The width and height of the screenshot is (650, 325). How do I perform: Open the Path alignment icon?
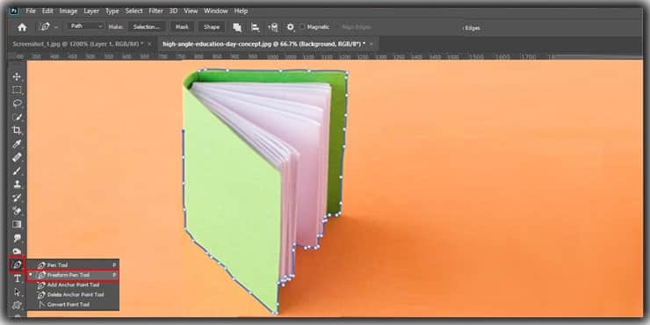(x=256, y=27)
